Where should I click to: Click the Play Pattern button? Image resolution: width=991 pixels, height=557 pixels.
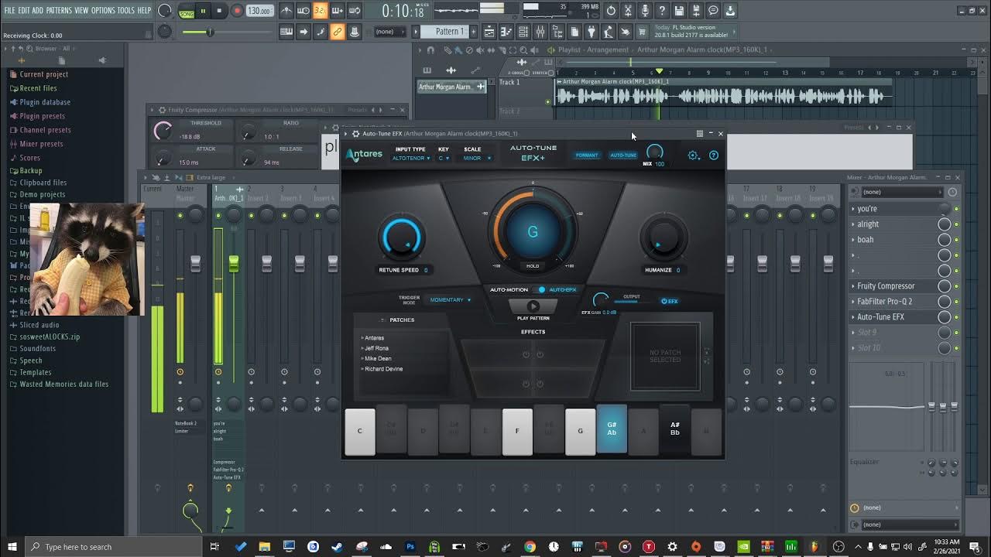533,306
